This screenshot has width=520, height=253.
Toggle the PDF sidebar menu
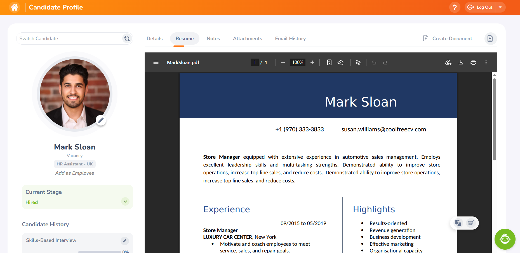[x=156, y=62]
